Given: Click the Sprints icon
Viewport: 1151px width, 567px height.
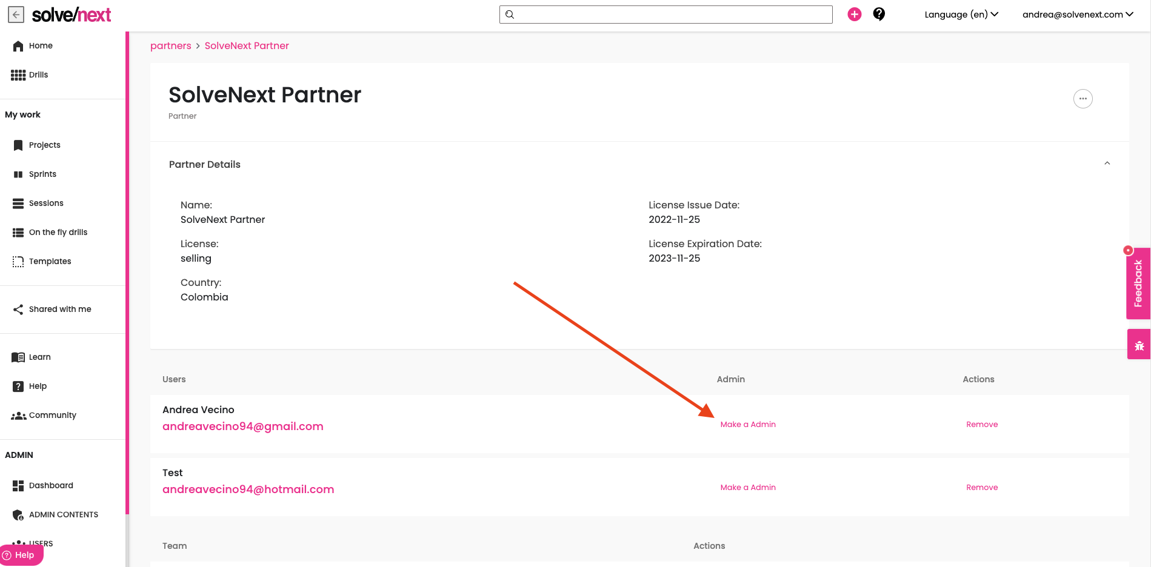Looking at the screenshot, I should pyautogui.click(x=18, y=174).
